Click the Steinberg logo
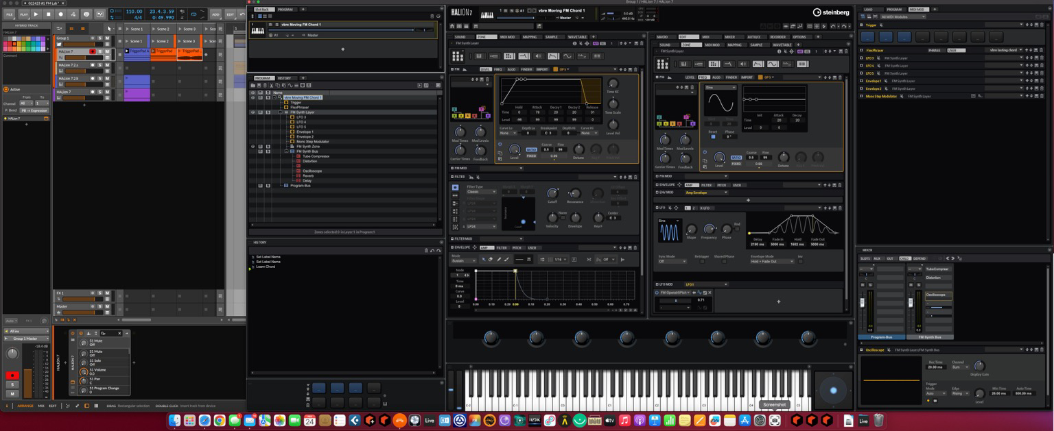 831,12
